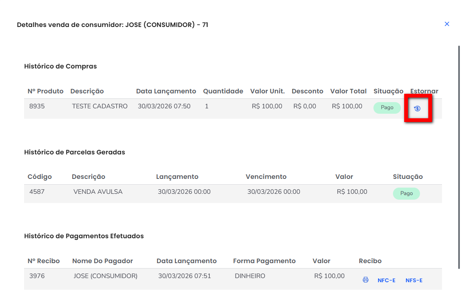This screenshot has width=469, height=298.
Task: Click the Quantidade column header
Action: point(223,91)
